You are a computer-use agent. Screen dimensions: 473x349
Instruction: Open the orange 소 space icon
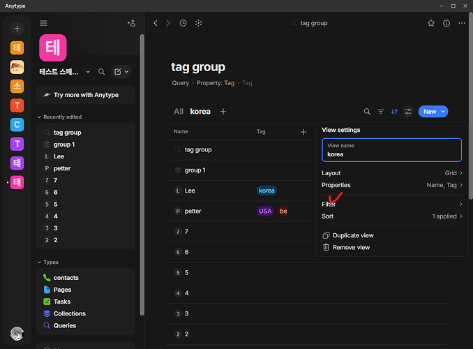pos(17,87)
